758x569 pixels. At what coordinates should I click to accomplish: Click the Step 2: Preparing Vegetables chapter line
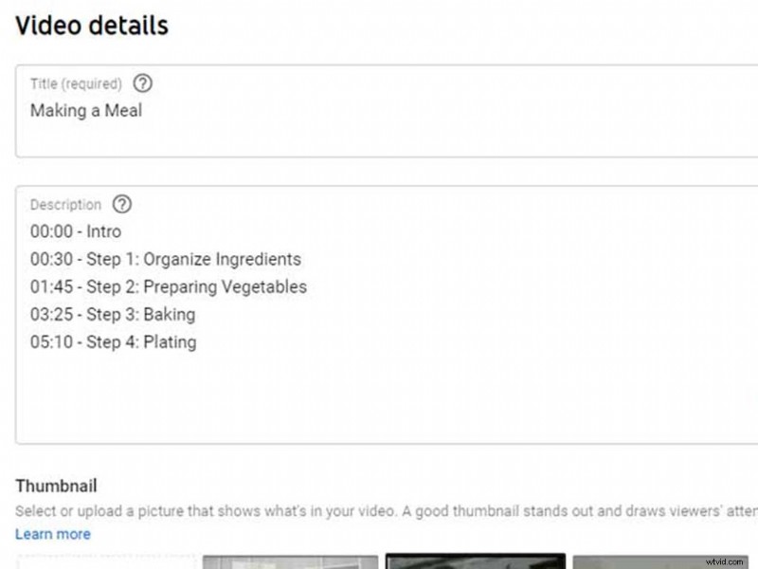pyautogui.click(x=169, y=286)
